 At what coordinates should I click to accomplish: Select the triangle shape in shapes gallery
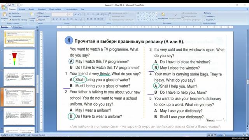coord(138,16)
